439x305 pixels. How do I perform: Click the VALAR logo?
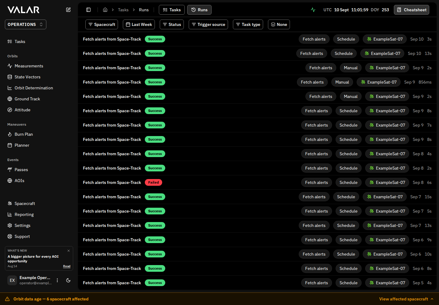[x=23, y=10]
